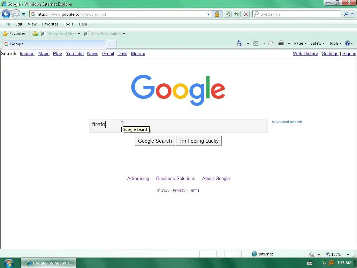Open the News link

tap(93, 53)
